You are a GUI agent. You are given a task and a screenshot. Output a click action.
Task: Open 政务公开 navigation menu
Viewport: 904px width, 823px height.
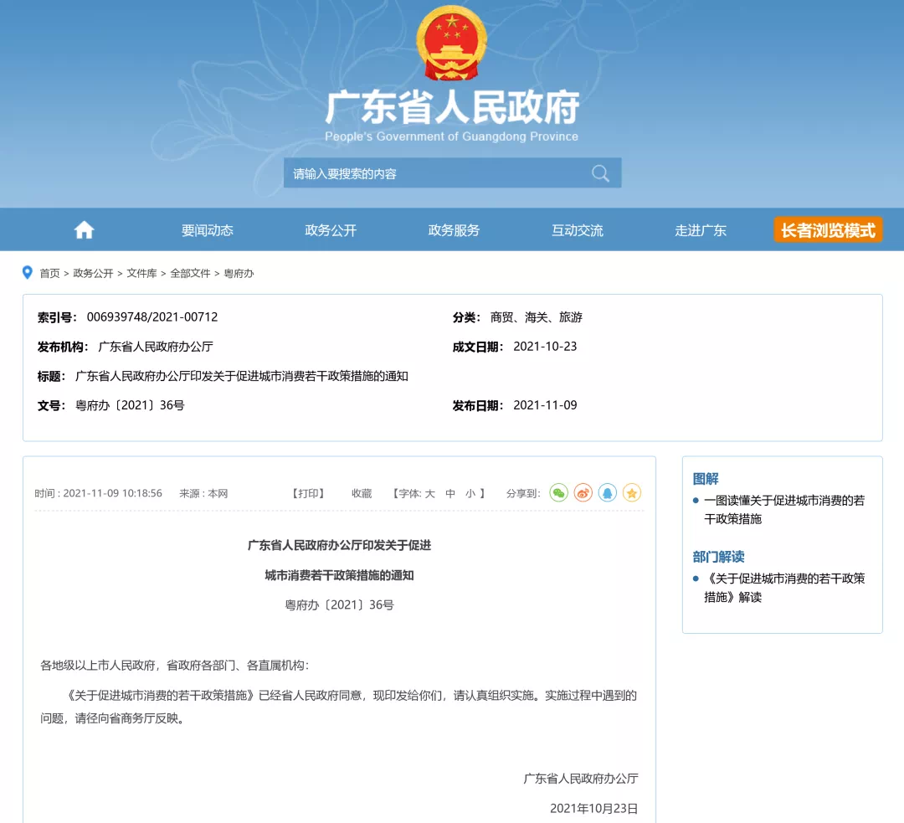pos(331,230)
